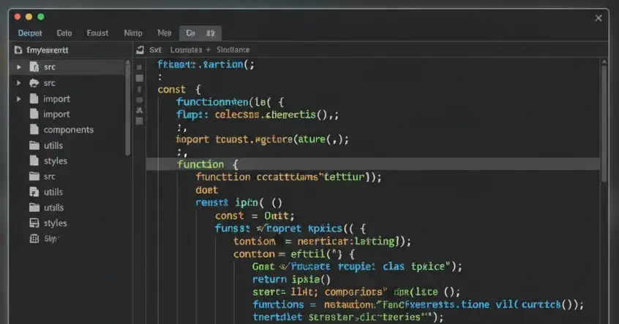The image size is (619, 324).
Task: Click the 'doet' code line
Action: [x=206, y=190]
